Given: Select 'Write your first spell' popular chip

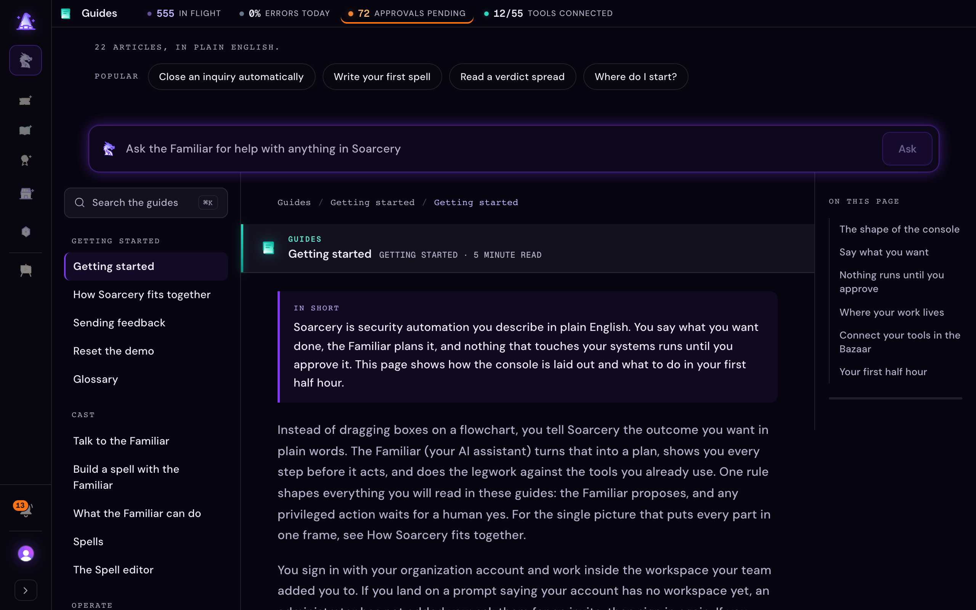Looking at the screenshot, I should tap(382, 77).
